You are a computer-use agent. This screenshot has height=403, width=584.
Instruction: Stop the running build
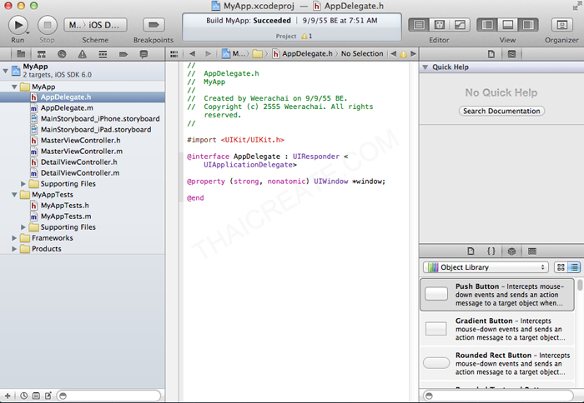[x=48, y=25]
